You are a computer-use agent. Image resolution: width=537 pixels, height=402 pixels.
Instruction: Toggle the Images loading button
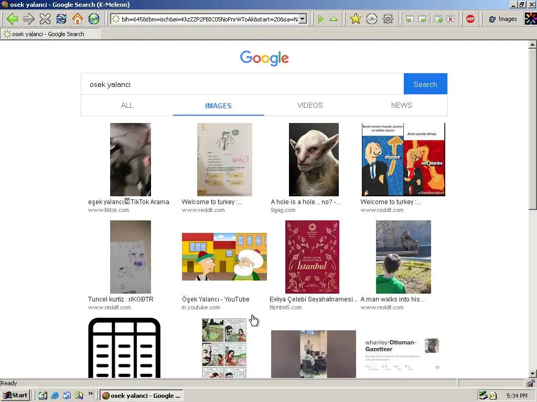point(502,19)
